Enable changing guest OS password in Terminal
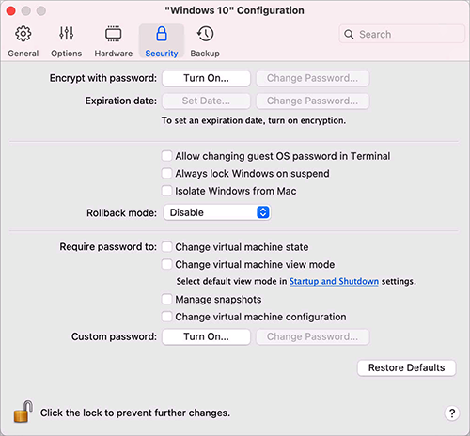The width and height of the screenshot is (470, 436). pos(166,156)
